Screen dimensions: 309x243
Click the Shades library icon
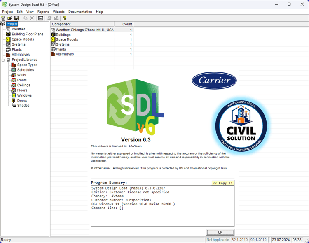click(x=14, y=106)
